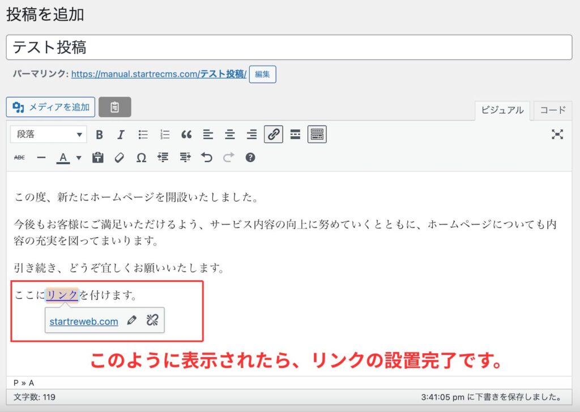This screenshot has width=580, height=412.
Task: Click the メディアを追加 button
Action: (51, 107)
